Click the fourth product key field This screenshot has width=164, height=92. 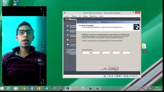[x=116, y=52]
